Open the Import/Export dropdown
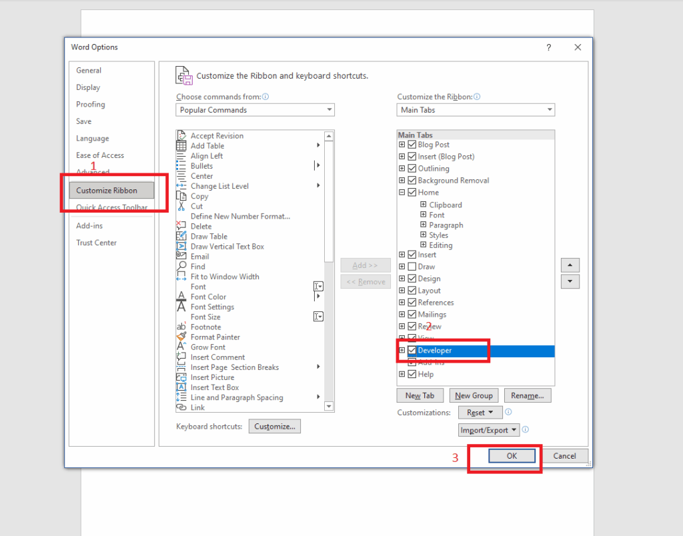 click(489, 430)
